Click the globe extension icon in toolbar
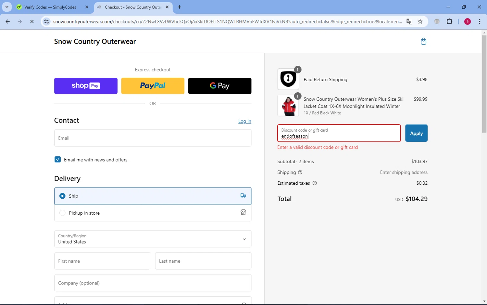Viewport: 487px width, 305px height. 437,21
